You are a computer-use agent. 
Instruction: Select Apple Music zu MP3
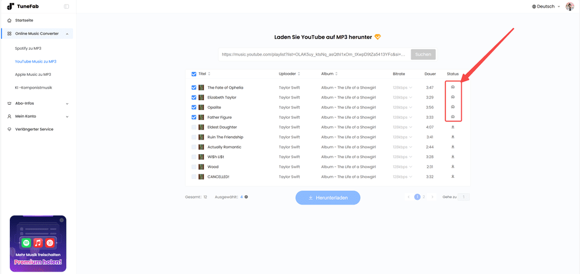point(33,74)
